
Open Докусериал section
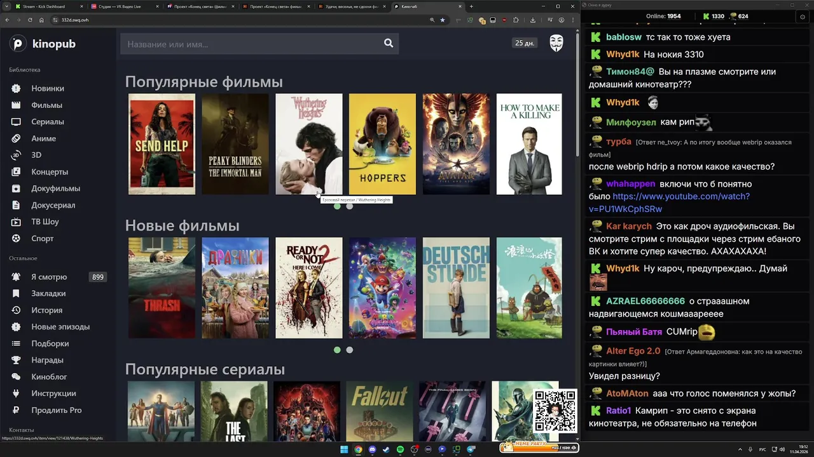[x=53, y=205]
